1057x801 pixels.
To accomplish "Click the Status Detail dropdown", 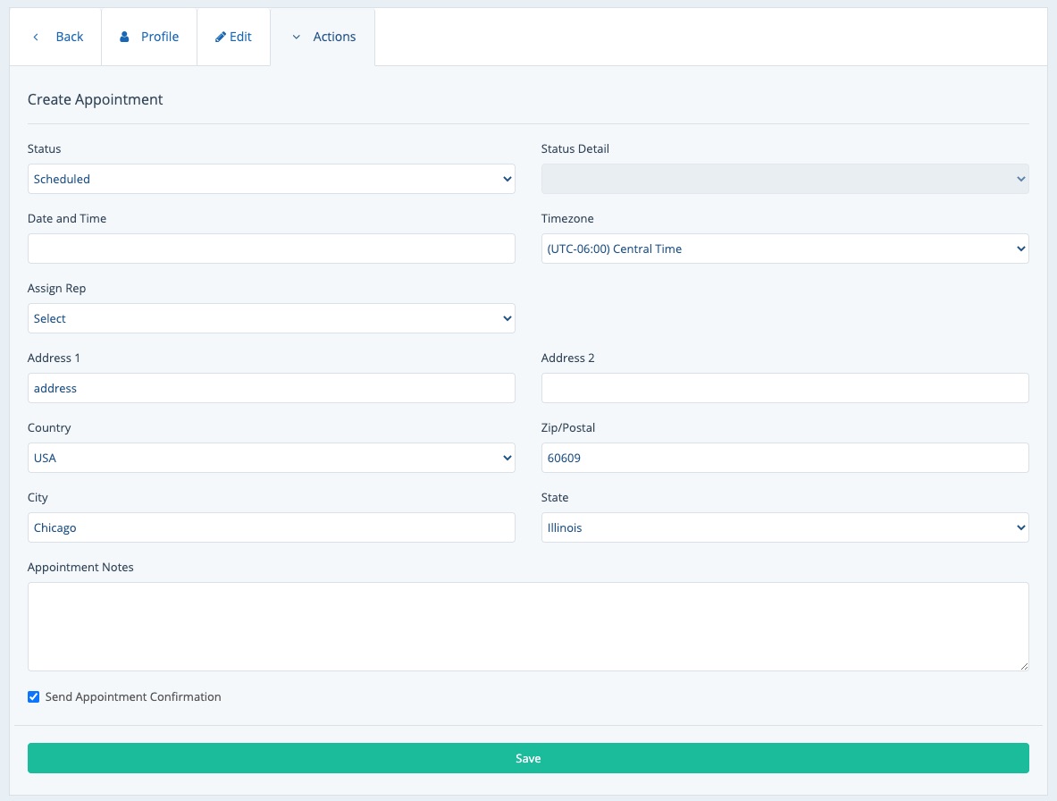I will (784, 179).
